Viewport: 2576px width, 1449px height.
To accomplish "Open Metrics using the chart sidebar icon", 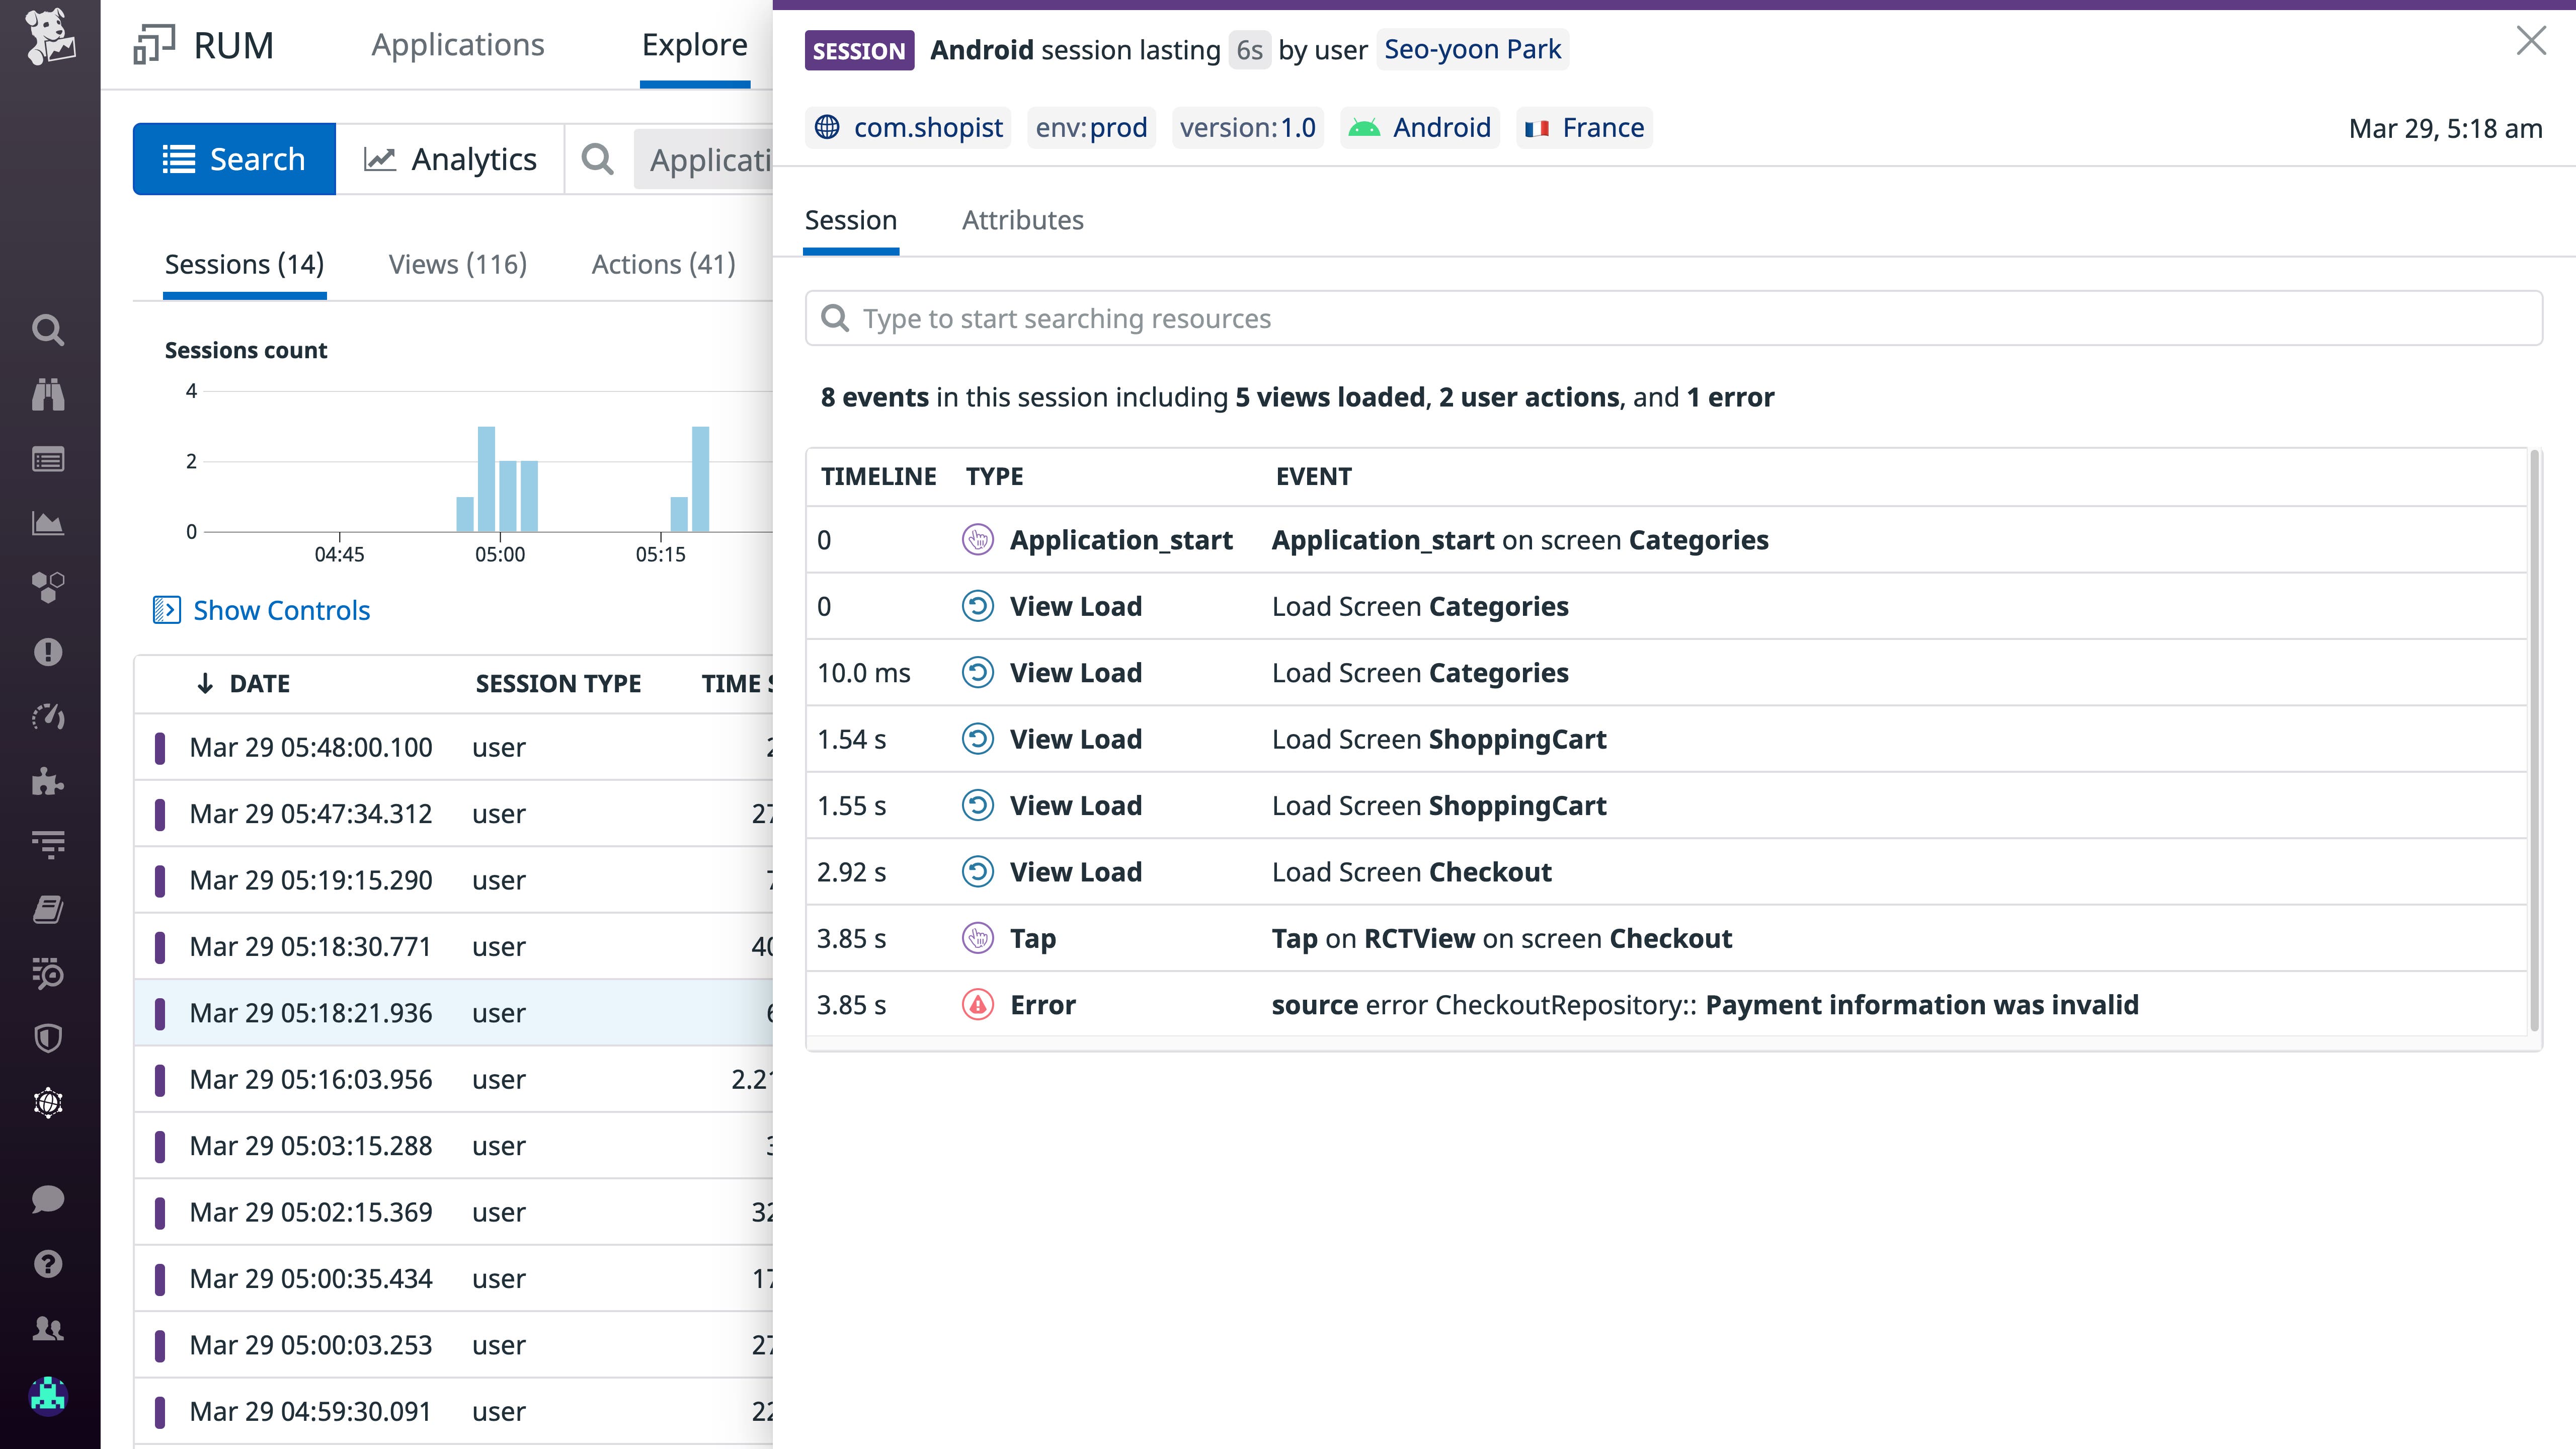I will (48, 523).
